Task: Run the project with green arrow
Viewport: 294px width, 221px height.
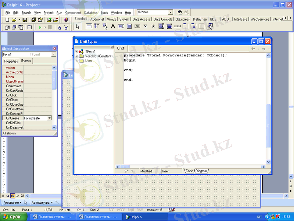Action: [x=40, y=27]
